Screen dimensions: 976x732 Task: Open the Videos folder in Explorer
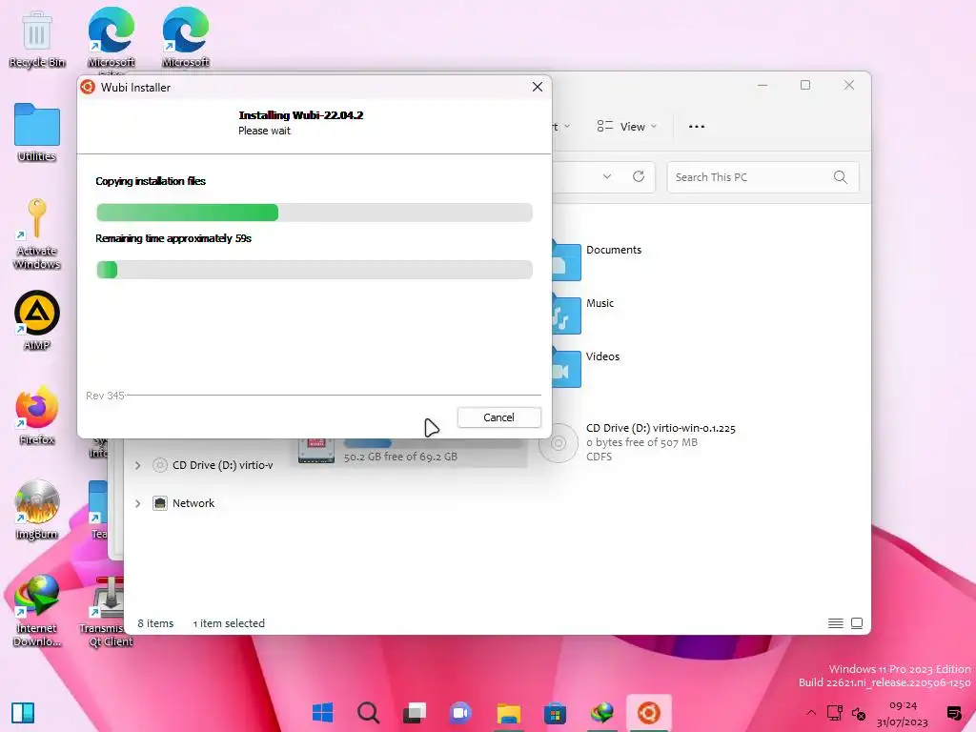tap(586, 367)
